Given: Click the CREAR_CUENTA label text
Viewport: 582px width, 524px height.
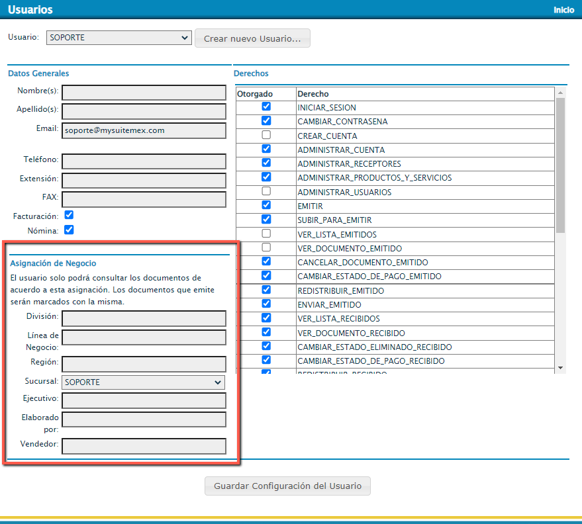Looking at the screenshot, I should coord(327,136).
